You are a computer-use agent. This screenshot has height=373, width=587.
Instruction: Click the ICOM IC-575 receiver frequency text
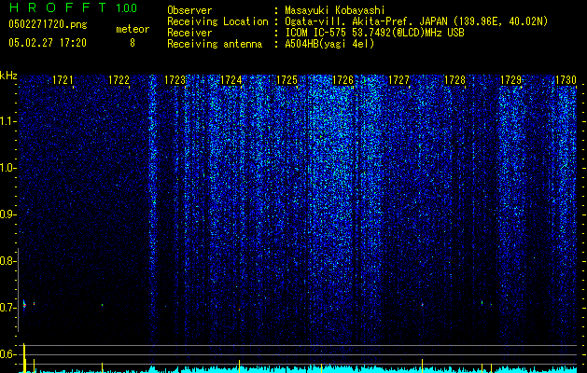tap(374, 33)
